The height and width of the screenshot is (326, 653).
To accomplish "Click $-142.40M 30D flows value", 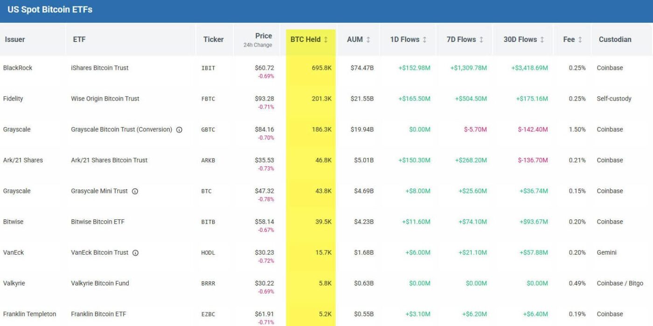I will pos(533,129).
